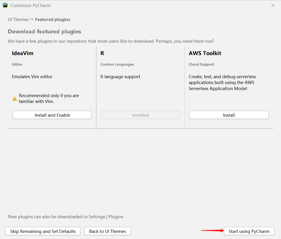Click the IdeaVim plugin title

[x=23, y=53]
